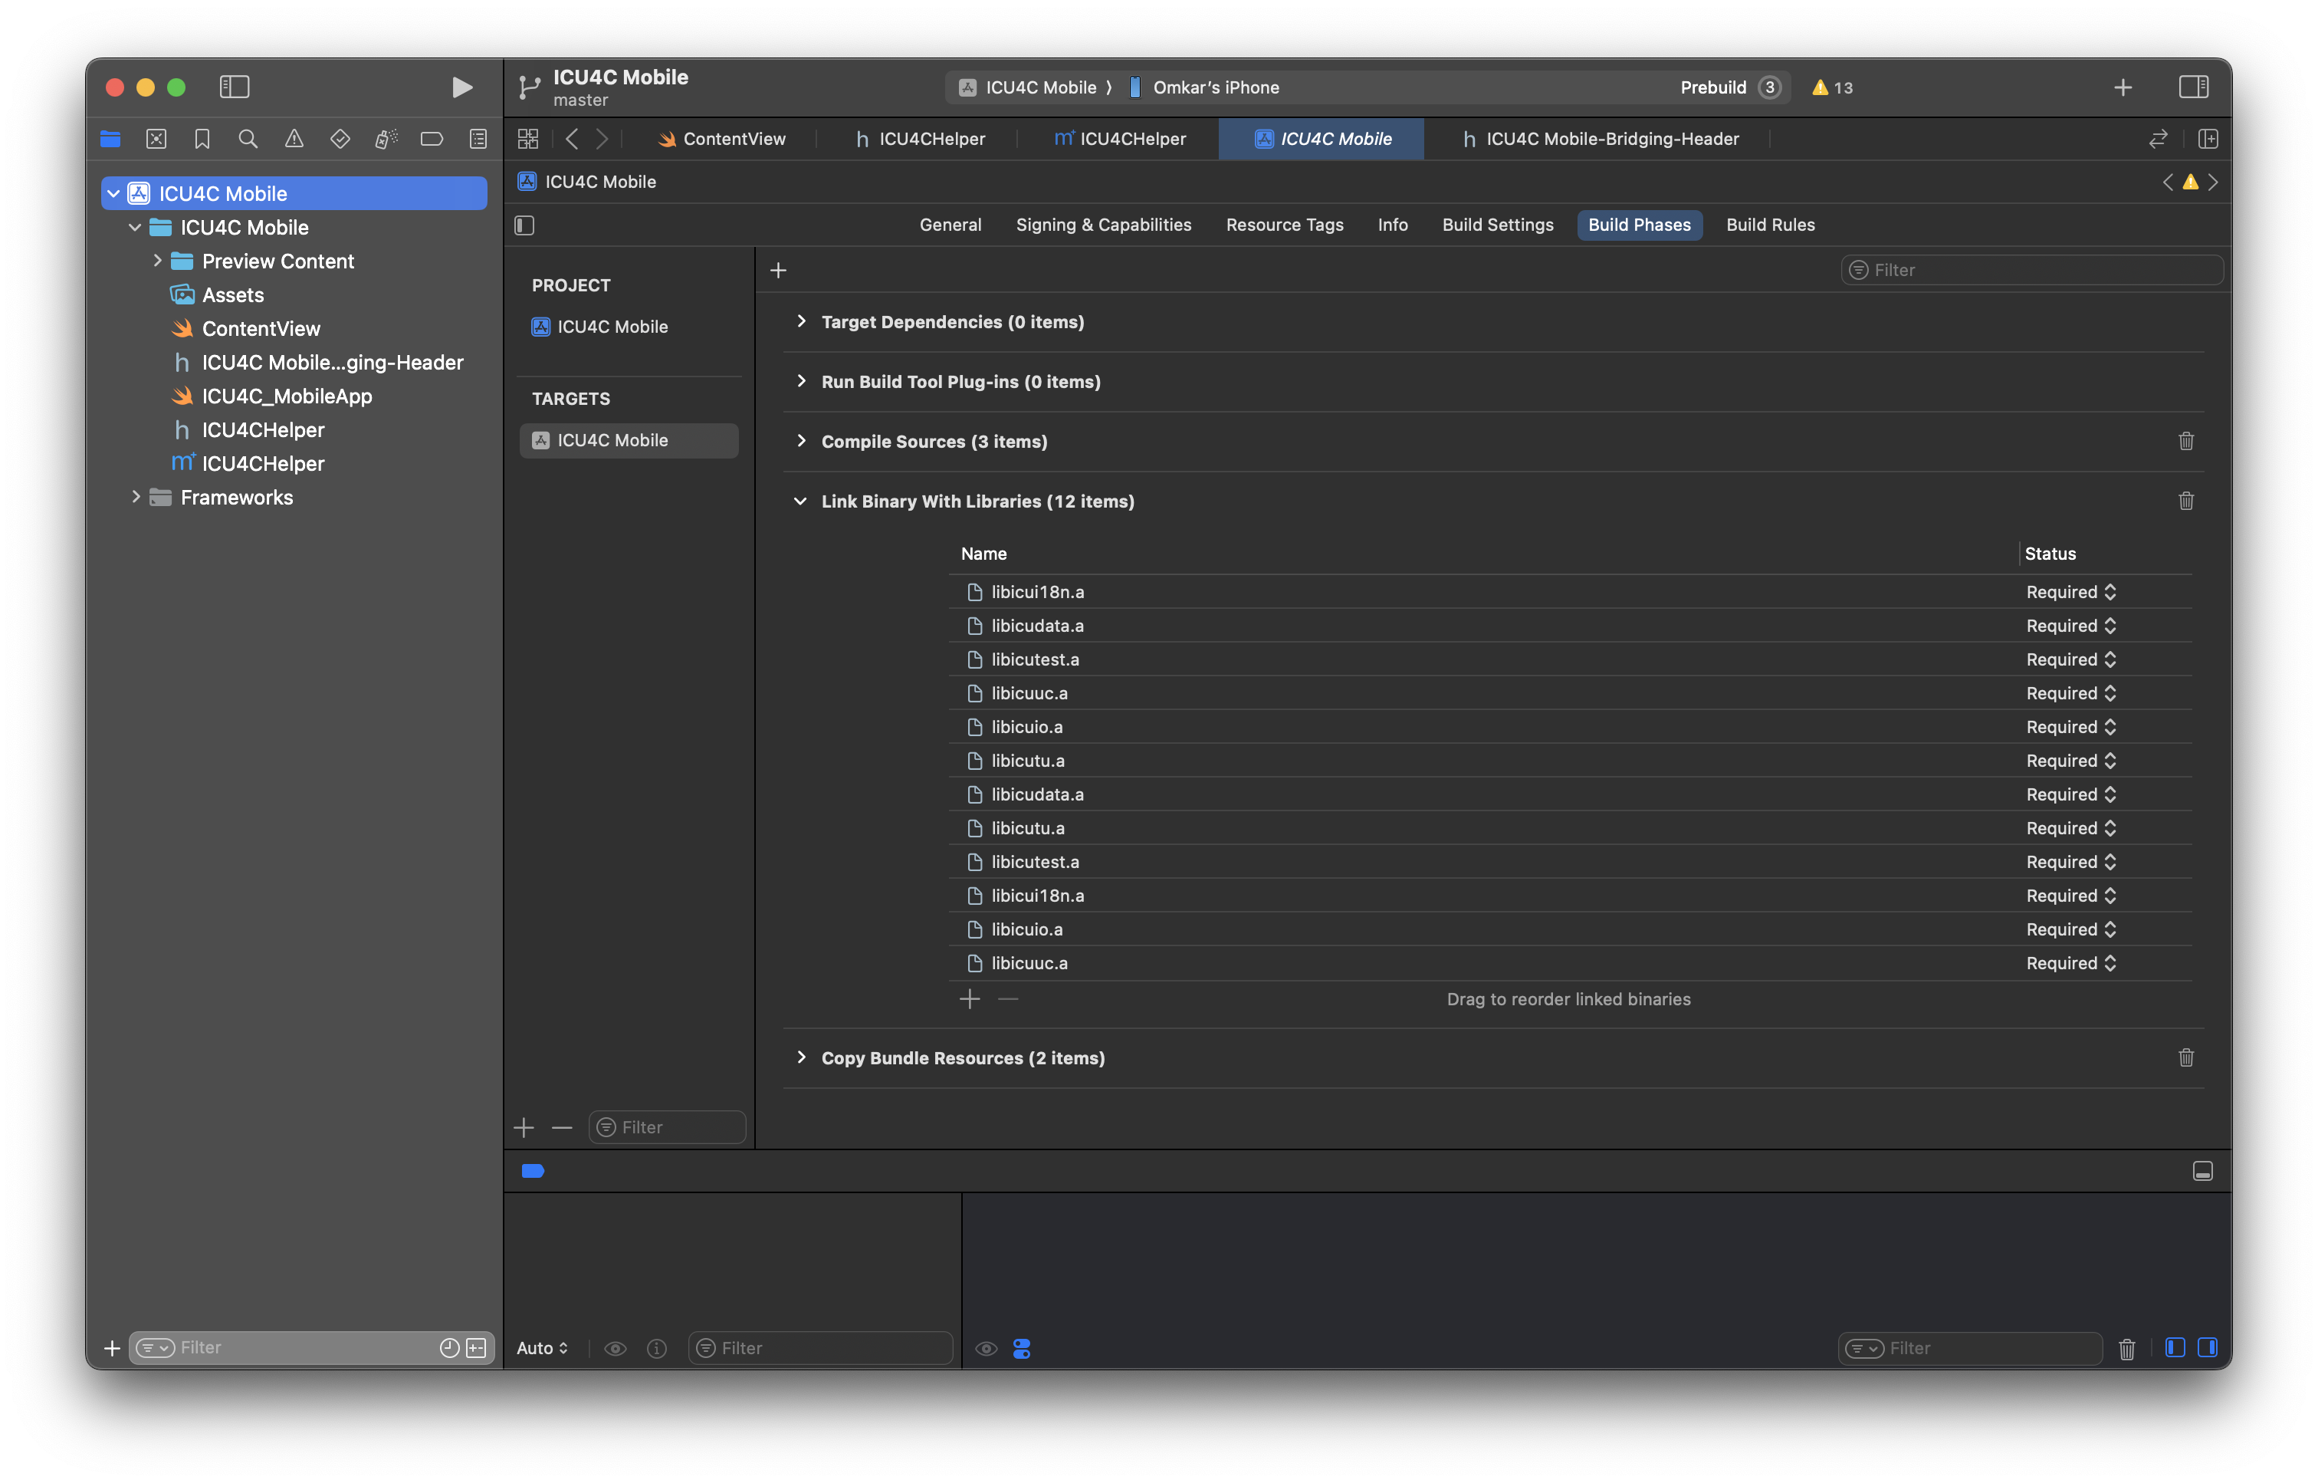Toggle the navigator sidebar in the toolbar
The image size is (2318, 1483).
pos(235,87)
